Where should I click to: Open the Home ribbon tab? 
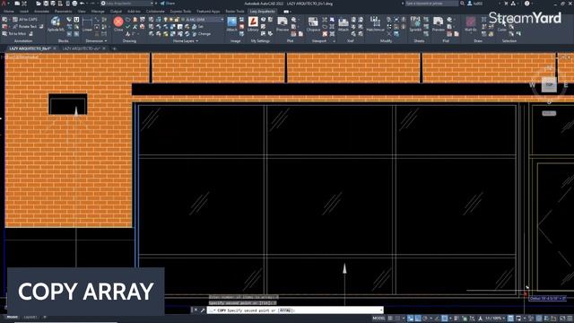pos(8,12)
